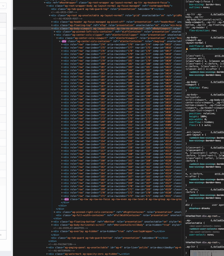Select the ag-full-width-container div line

(119, 215)
